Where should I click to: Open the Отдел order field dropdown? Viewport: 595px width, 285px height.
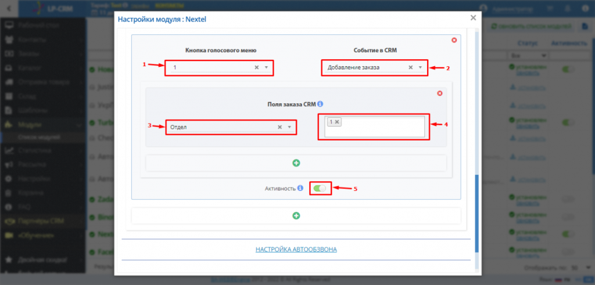(x=289, y=127)
